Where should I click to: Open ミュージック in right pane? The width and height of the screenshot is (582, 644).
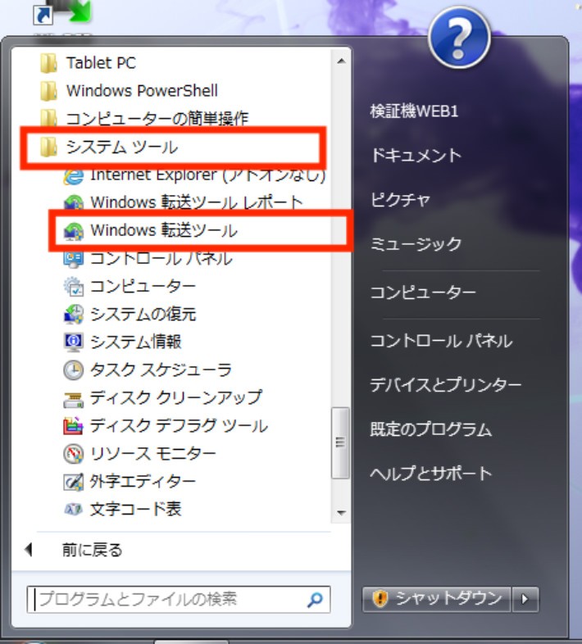tap(416, 244)
